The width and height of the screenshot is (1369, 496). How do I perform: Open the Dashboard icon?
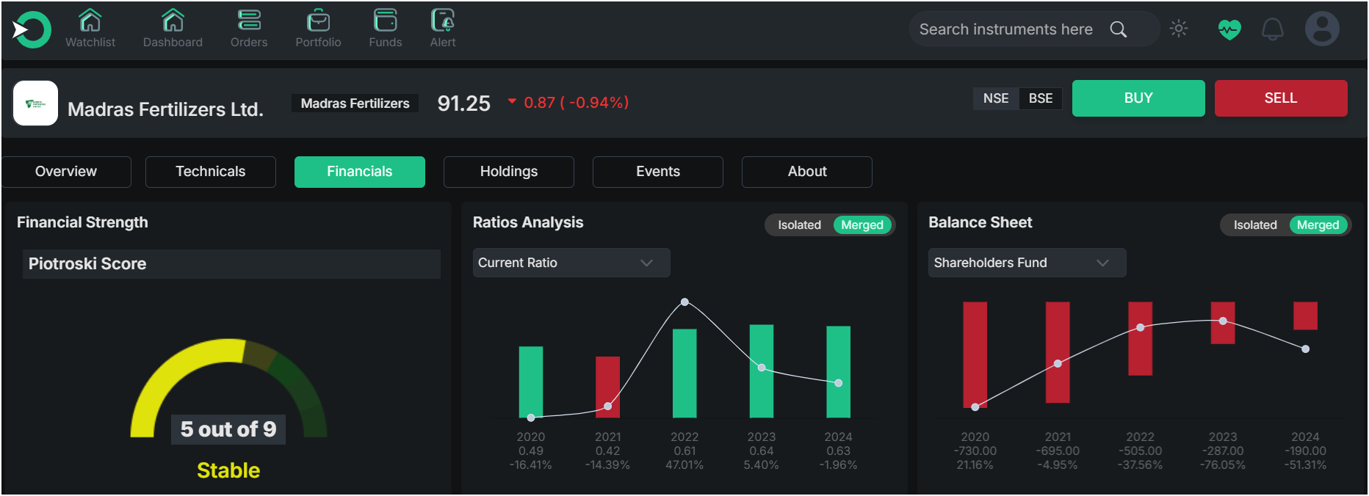pyautogui.click(x=173, y=20)
